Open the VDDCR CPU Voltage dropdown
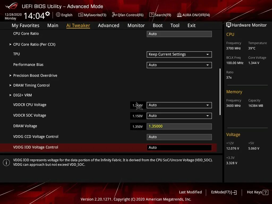The image size is (272, 204). (179, 105)
